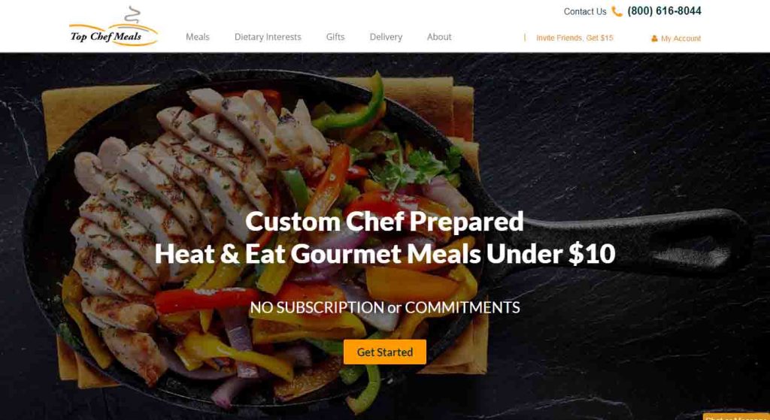This screenshot has width=770, height=420.
Task: Expand the About menu
Action: pos(439,37)
